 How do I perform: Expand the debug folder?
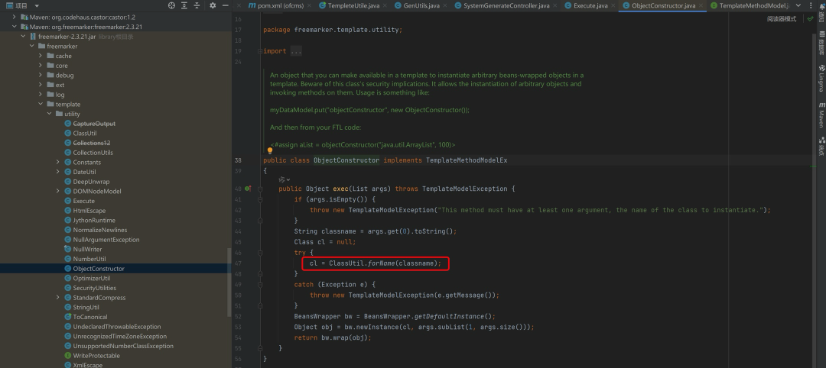[41, 75]
